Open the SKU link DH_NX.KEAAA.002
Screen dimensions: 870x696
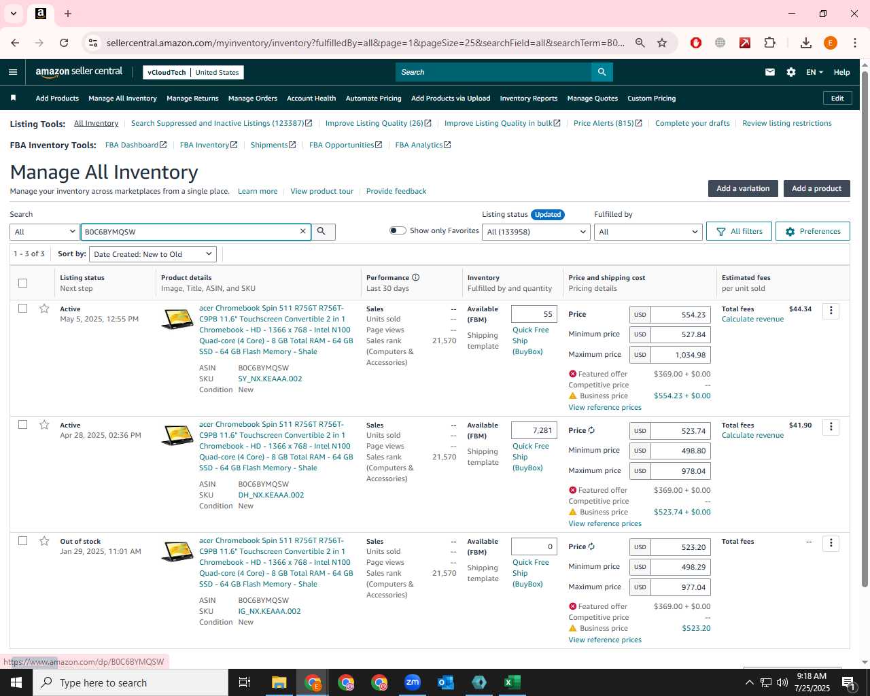point(271,495)
